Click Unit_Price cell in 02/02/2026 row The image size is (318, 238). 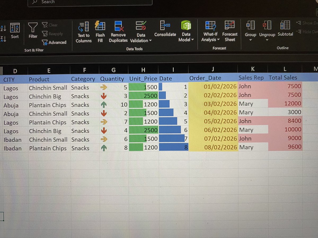click(143, 96)
